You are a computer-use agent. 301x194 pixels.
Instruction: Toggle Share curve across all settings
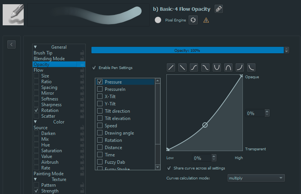pos(169,168)
